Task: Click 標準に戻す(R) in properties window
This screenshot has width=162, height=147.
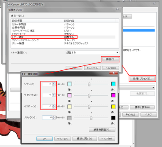Action: click(x=143, y=107)
